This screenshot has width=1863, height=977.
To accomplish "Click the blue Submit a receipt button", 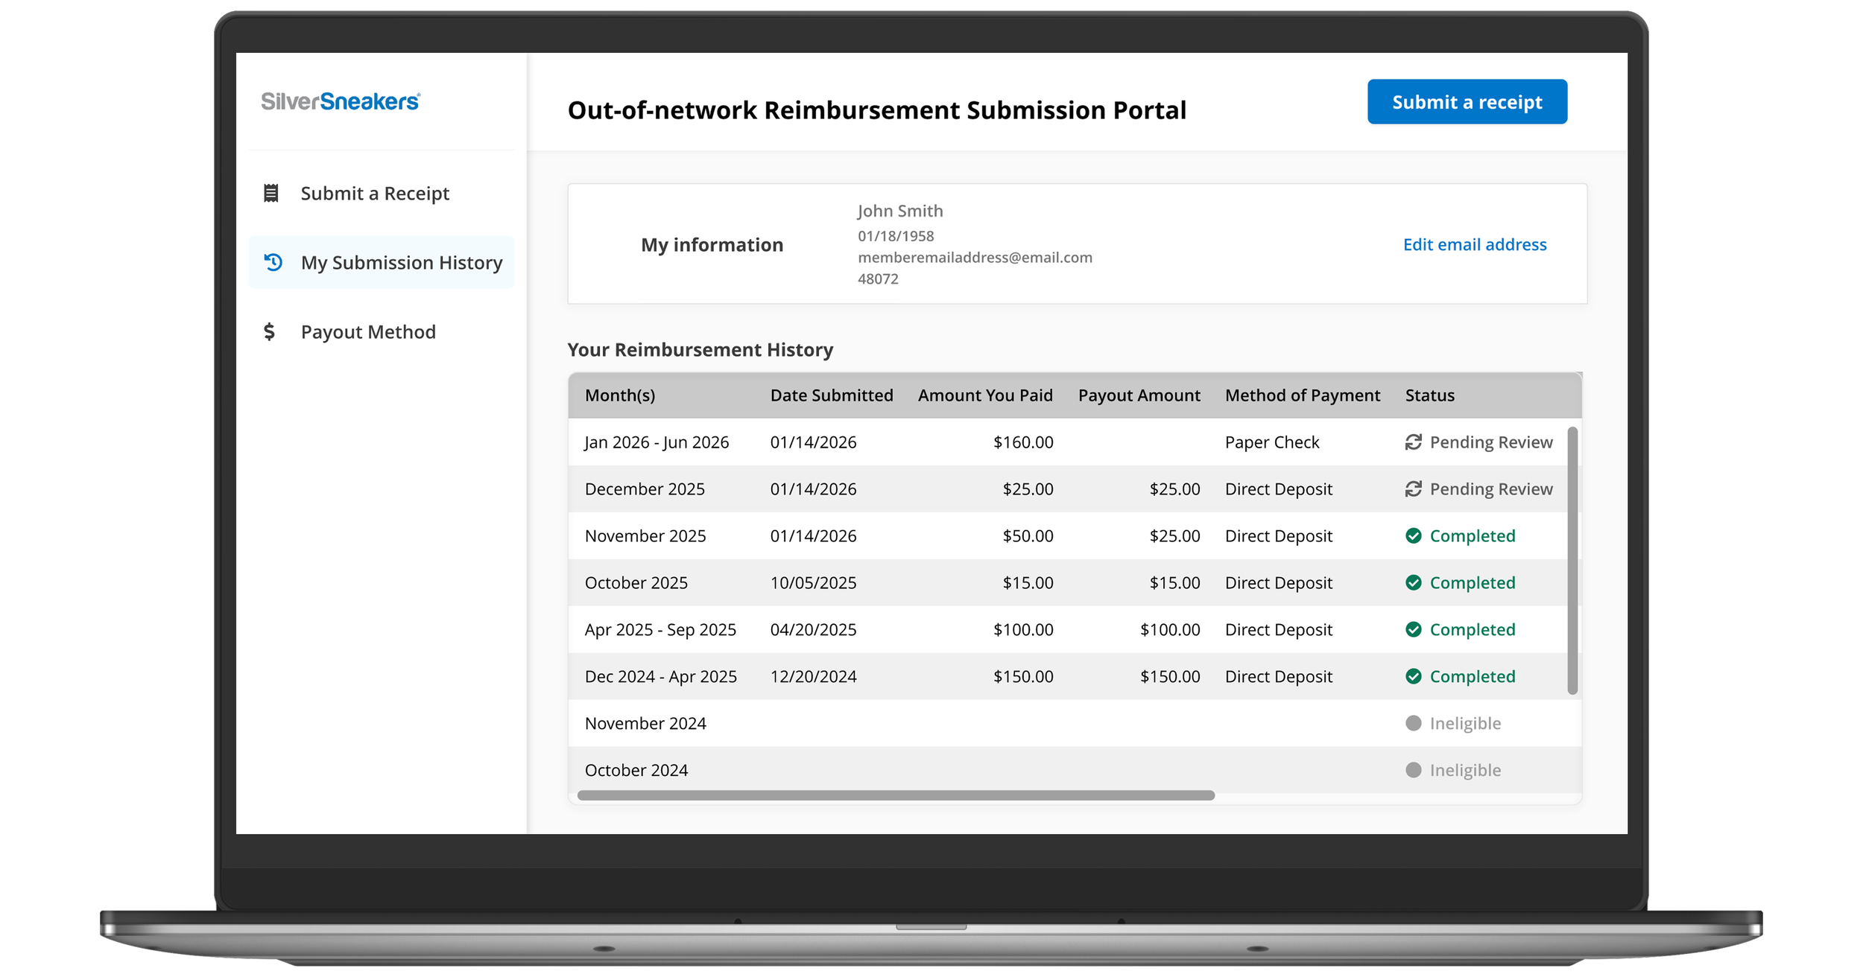I will pos(1467,102).
